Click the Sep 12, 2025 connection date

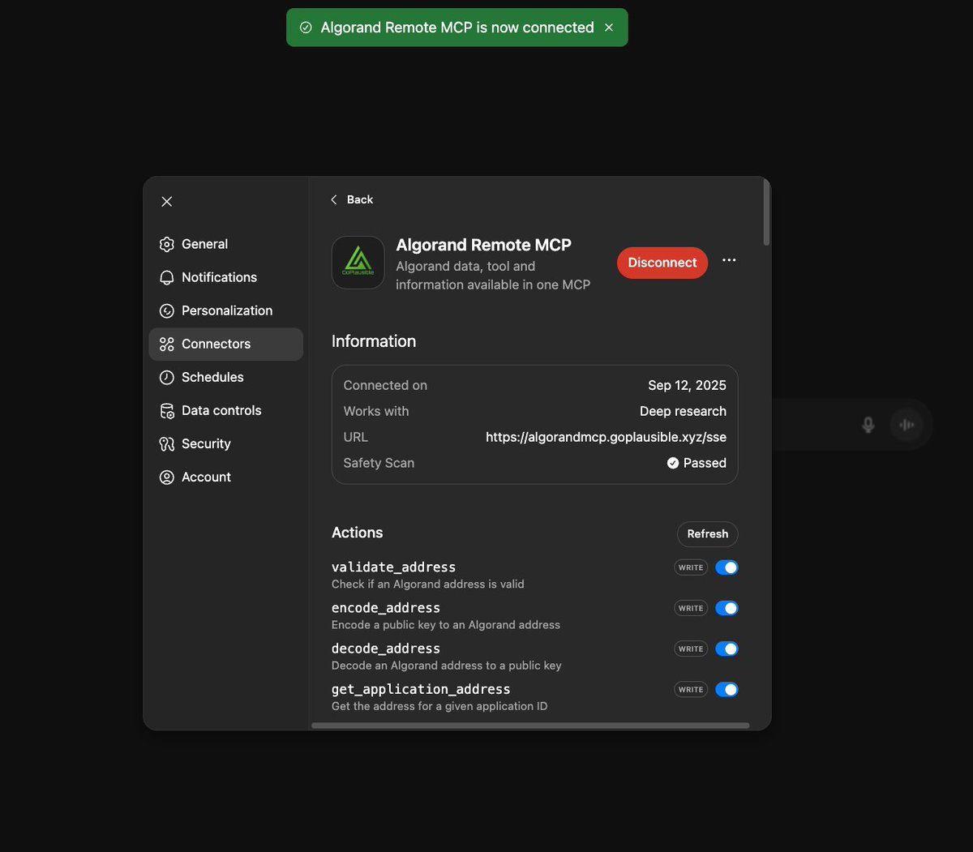point(687,385)
